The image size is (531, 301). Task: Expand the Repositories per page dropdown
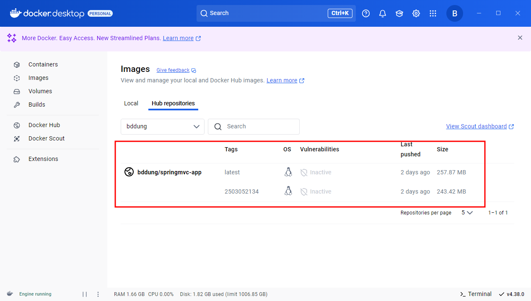click(x=467, y=213)
